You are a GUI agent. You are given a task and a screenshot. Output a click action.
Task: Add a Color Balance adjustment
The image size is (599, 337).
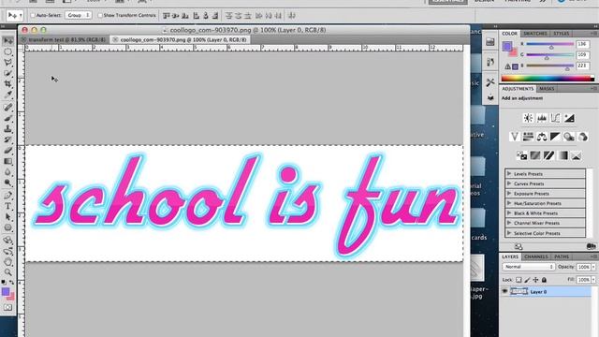(x=542, y=137)
